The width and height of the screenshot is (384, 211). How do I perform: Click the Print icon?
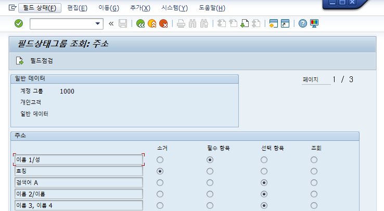[x=181, y=24]
